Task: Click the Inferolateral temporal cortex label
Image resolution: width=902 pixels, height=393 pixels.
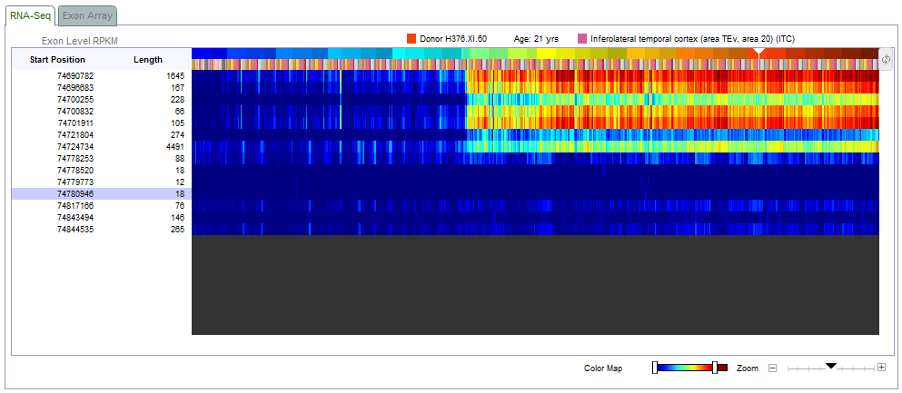Action: click(x=692, y=38)
